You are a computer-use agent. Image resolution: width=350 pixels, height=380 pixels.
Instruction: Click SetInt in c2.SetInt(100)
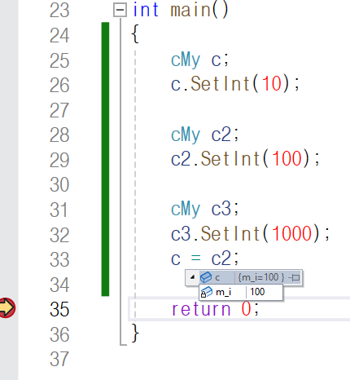(x=230, y=159)
